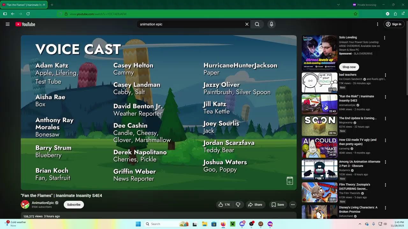Open options for Disney's Living Characters video
The image size is (408, 229).
click(385, 208)
